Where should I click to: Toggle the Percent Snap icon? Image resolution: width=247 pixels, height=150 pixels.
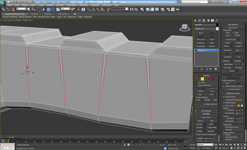98,9
